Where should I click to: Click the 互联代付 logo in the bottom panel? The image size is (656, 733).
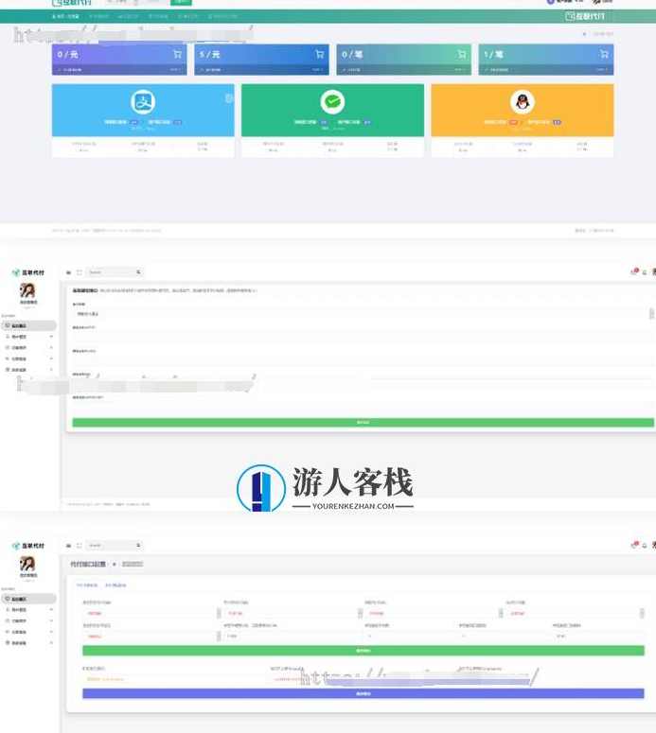[x=28, y=546]
